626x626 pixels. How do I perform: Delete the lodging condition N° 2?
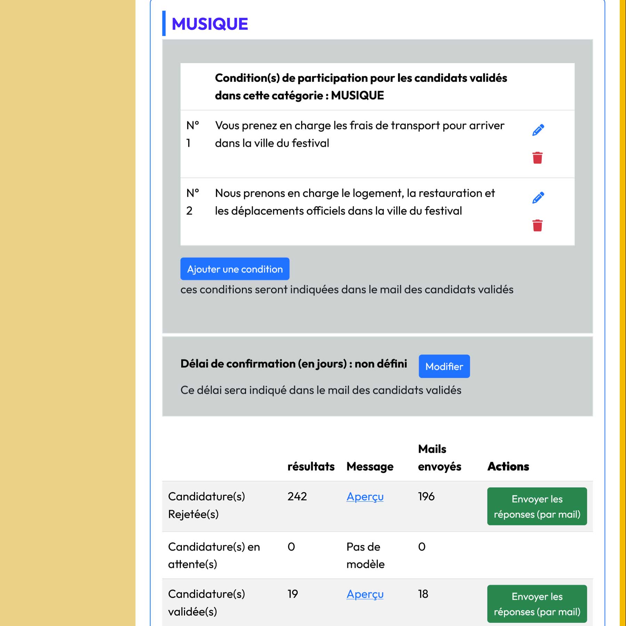[x=537, y=226]
